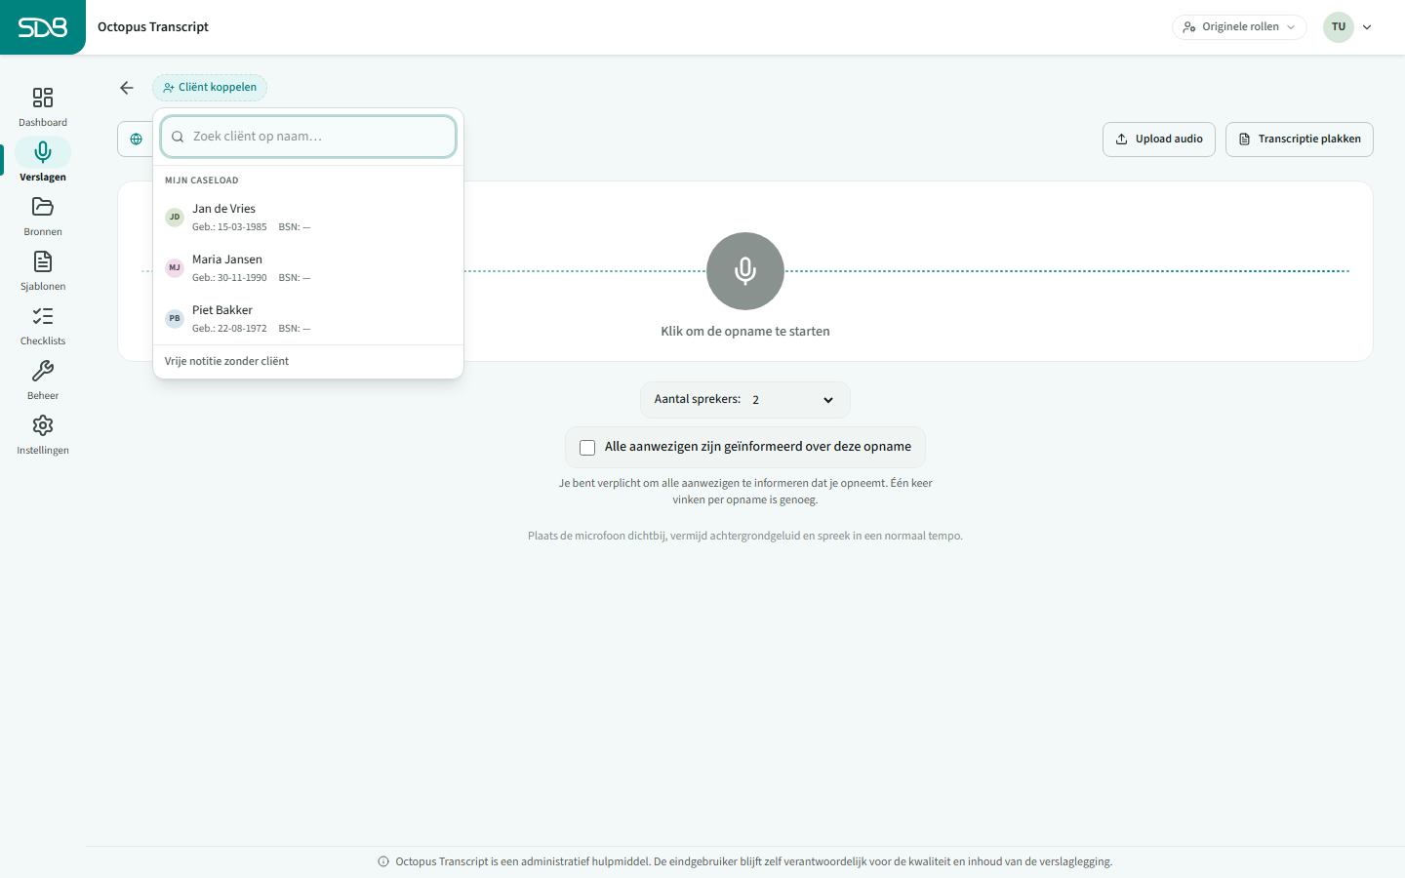Open the Instellingen gear icon
The image size is (1405, 878).
tap(43, 425)
